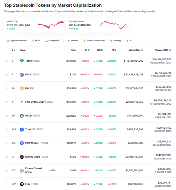Screen dimensions: 176x190
Task: Click the Tether coin logo icon
Action: [x=22, y=61]
